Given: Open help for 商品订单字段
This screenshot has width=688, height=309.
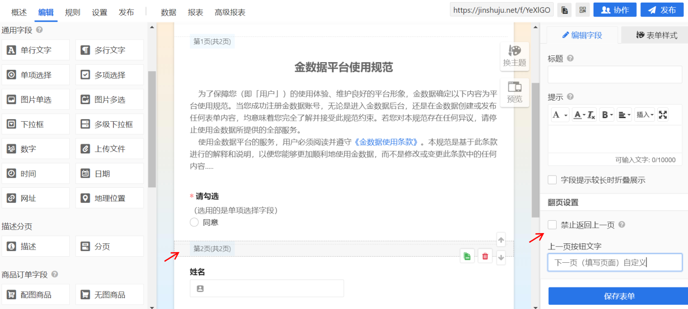Looking at the screenshot, I should tap(54, 275).
